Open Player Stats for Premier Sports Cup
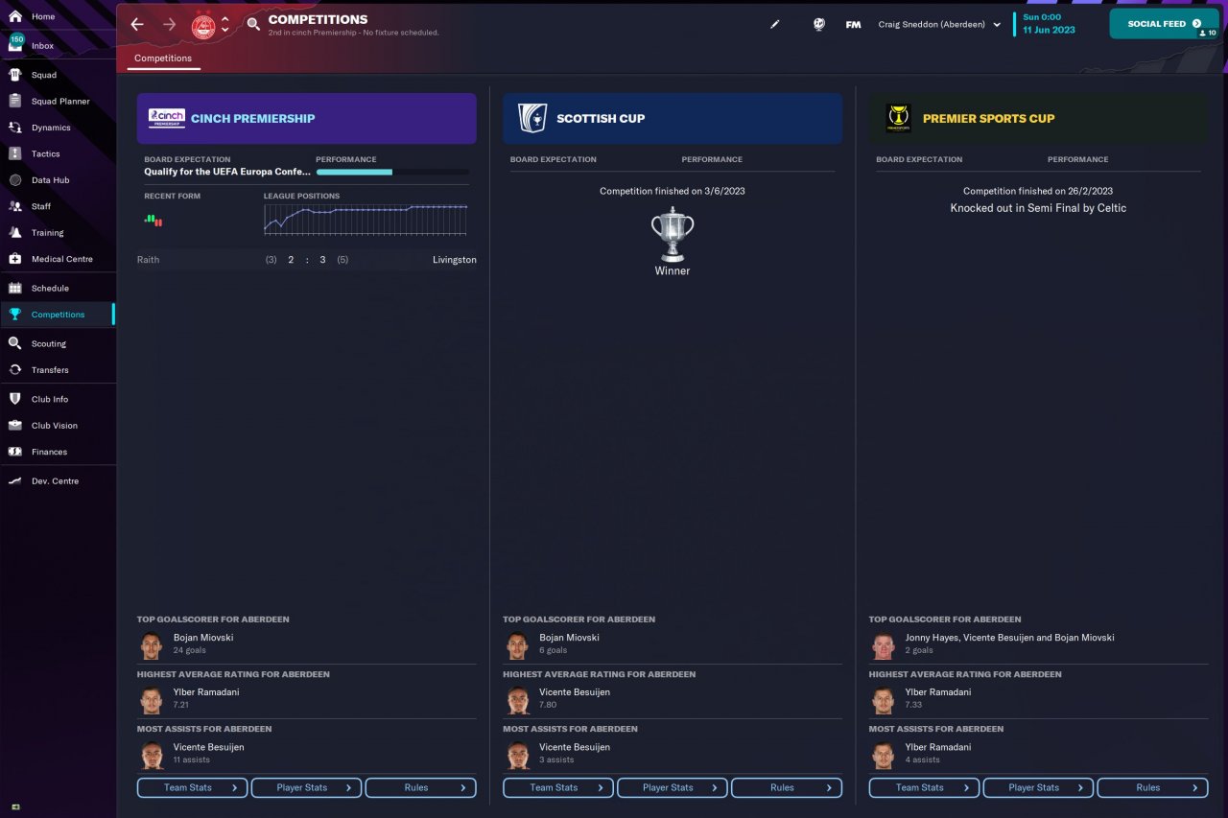This screenshot has height=818, width=1228. (x=1038, y=787)
